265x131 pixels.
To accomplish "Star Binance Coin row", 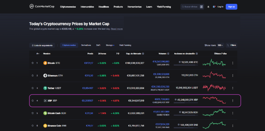I will click(x=33, y=126).
